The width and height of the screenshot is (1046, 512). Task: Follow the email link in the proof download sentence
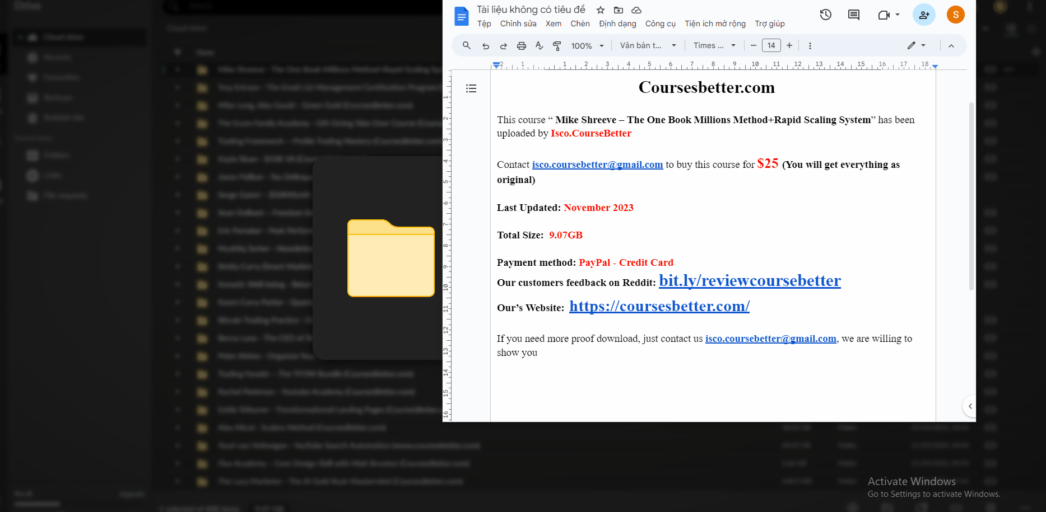tap(770, 339)
